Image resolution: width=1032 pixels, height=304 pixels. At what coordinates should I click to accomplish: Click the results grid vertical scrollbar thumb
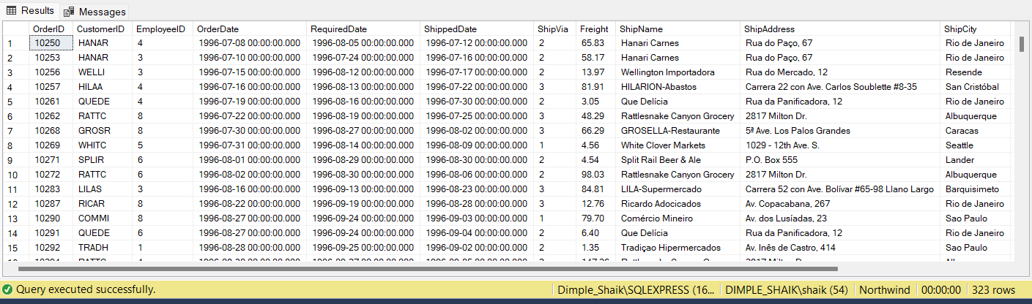click(1021, 44)
